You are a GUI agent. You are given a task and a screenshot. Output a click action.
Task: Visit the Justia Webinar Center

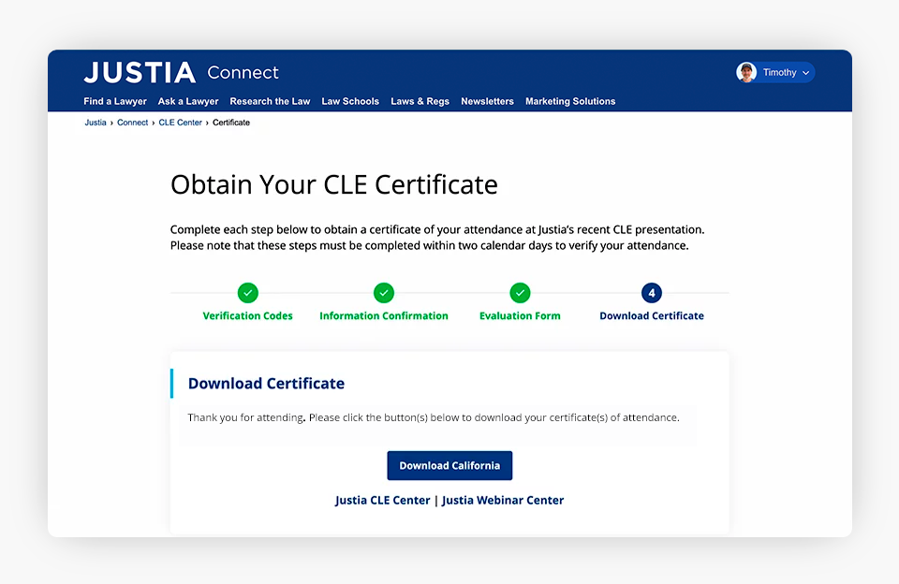tap(503, 500)
